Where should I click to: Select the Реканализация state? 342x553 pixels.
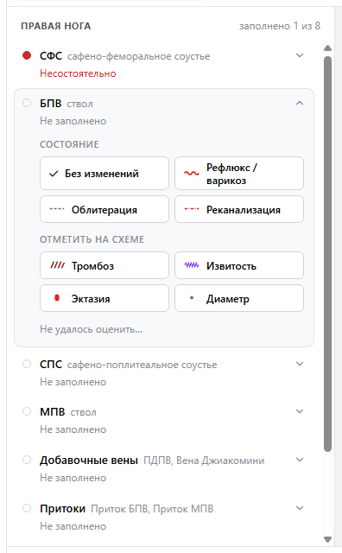click(239, 209)
